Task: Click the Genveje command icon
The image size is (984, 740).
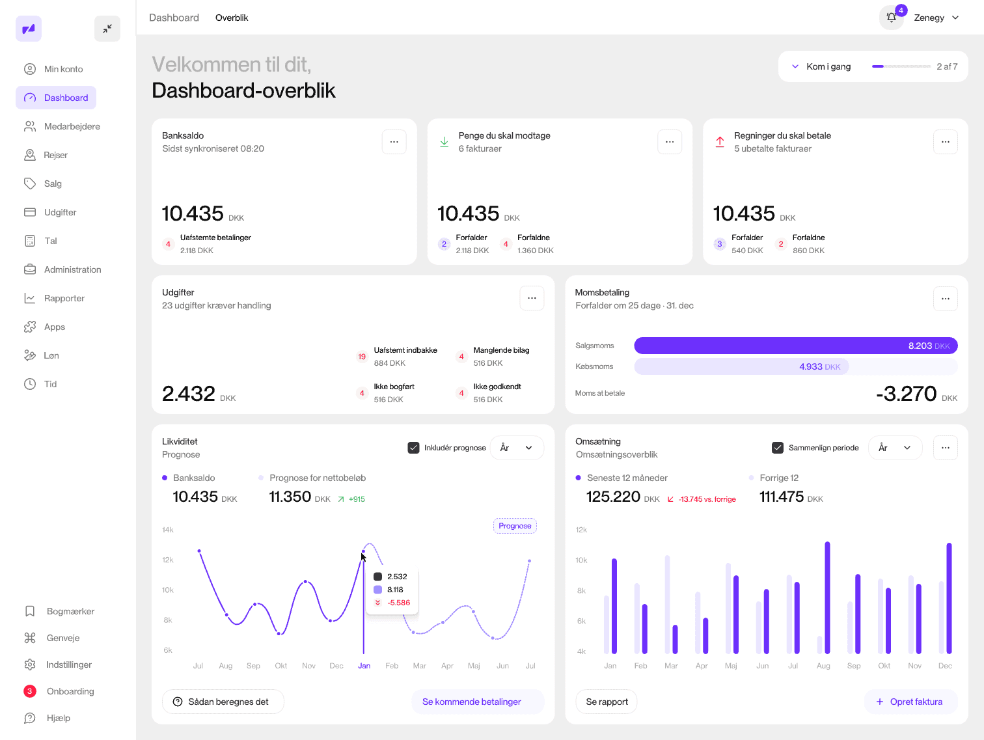Action: [x=30, y=638]
